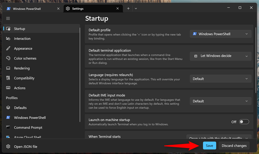Image resolution: width=259 pixels, height=154 pixels.
Task: Go to Rendering settings page
Action: click(x=41, y=68)
